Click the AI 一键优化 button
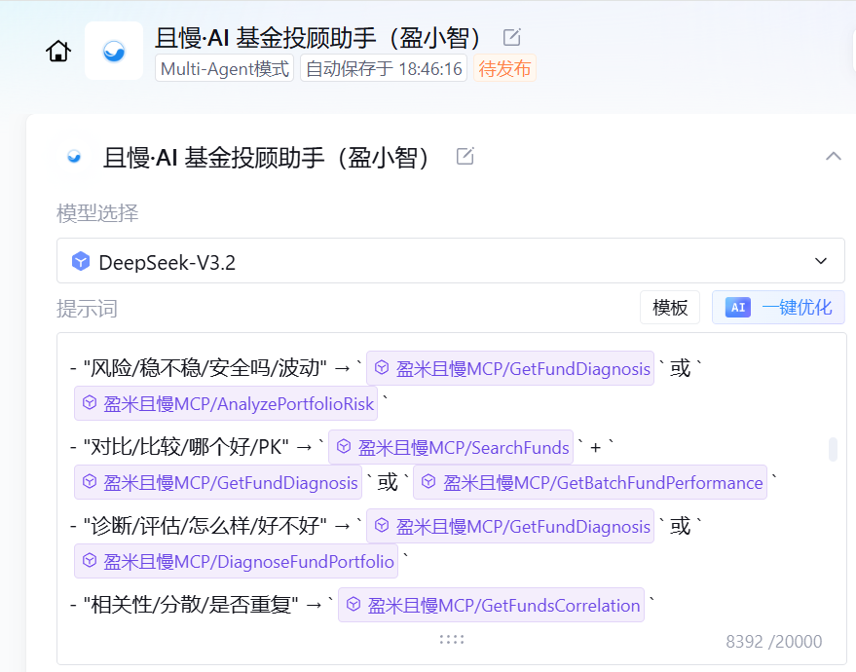 778,308
